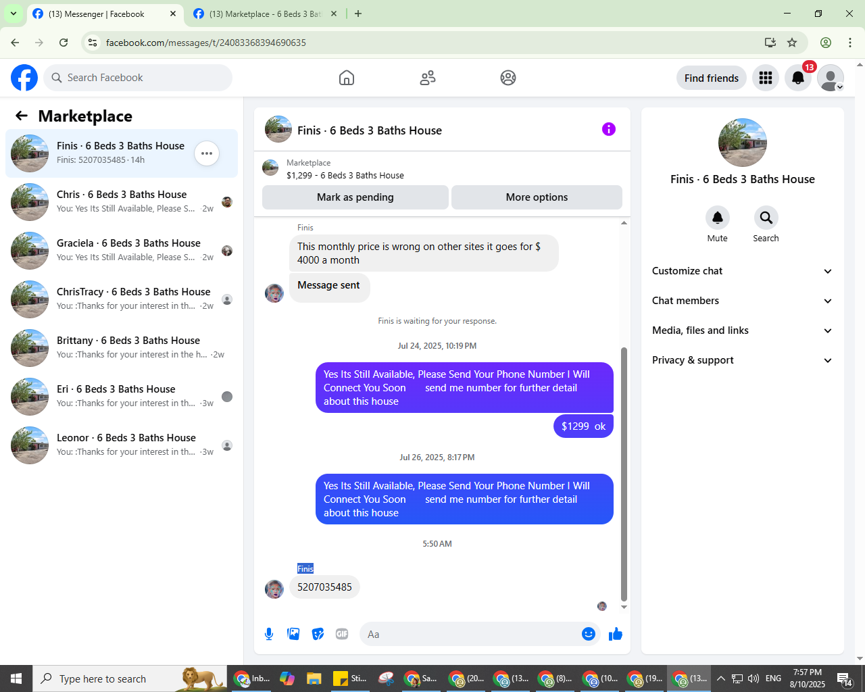Click the volume speaker tray icon
Image resolution: width=865 pixels, height=692 pixels.
[x=753, y=678]
